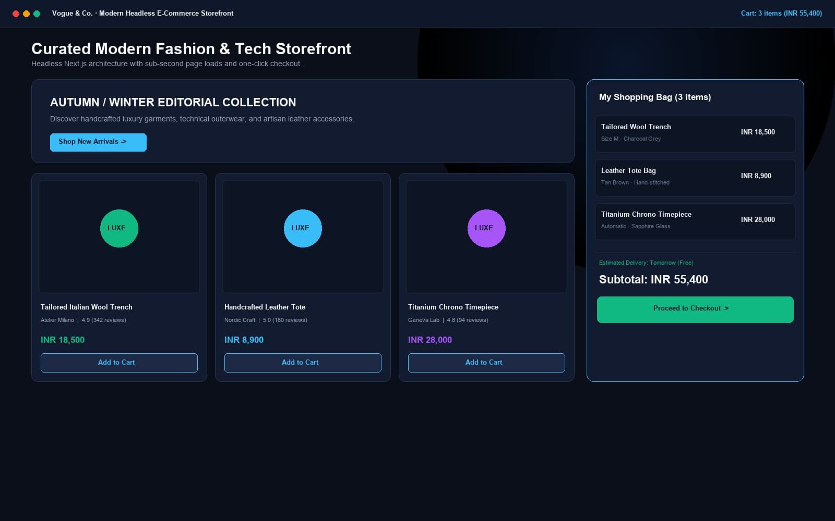Click the blue LUXE badge on Leather Tote
This screenshot has height=521, width=835.
[303, 228]
